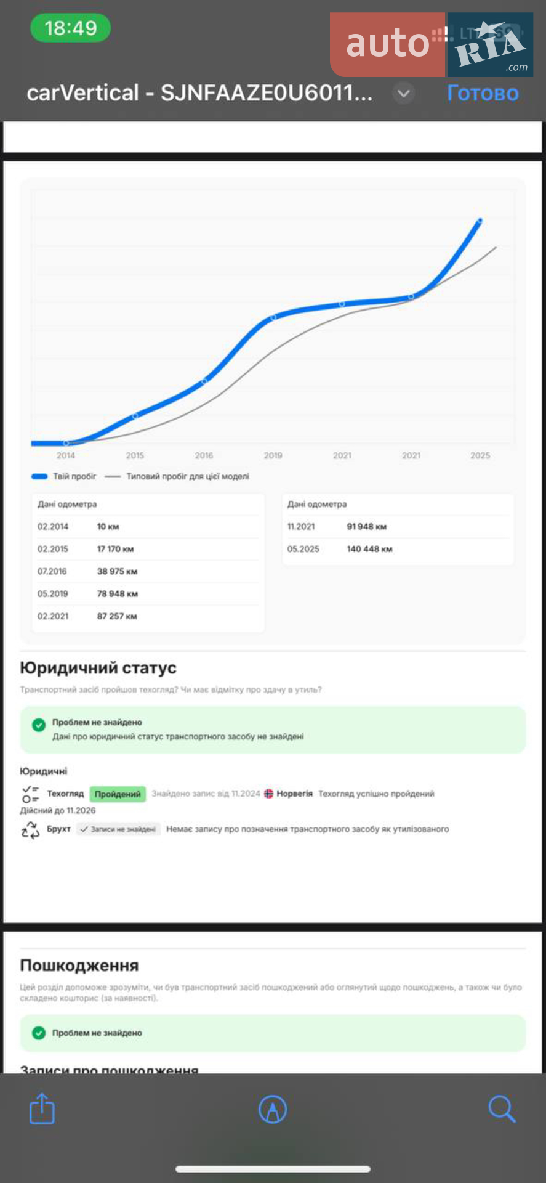
Task: Click the green checkmark in Юридичний статус box
Action: click(x=39, y=725)
